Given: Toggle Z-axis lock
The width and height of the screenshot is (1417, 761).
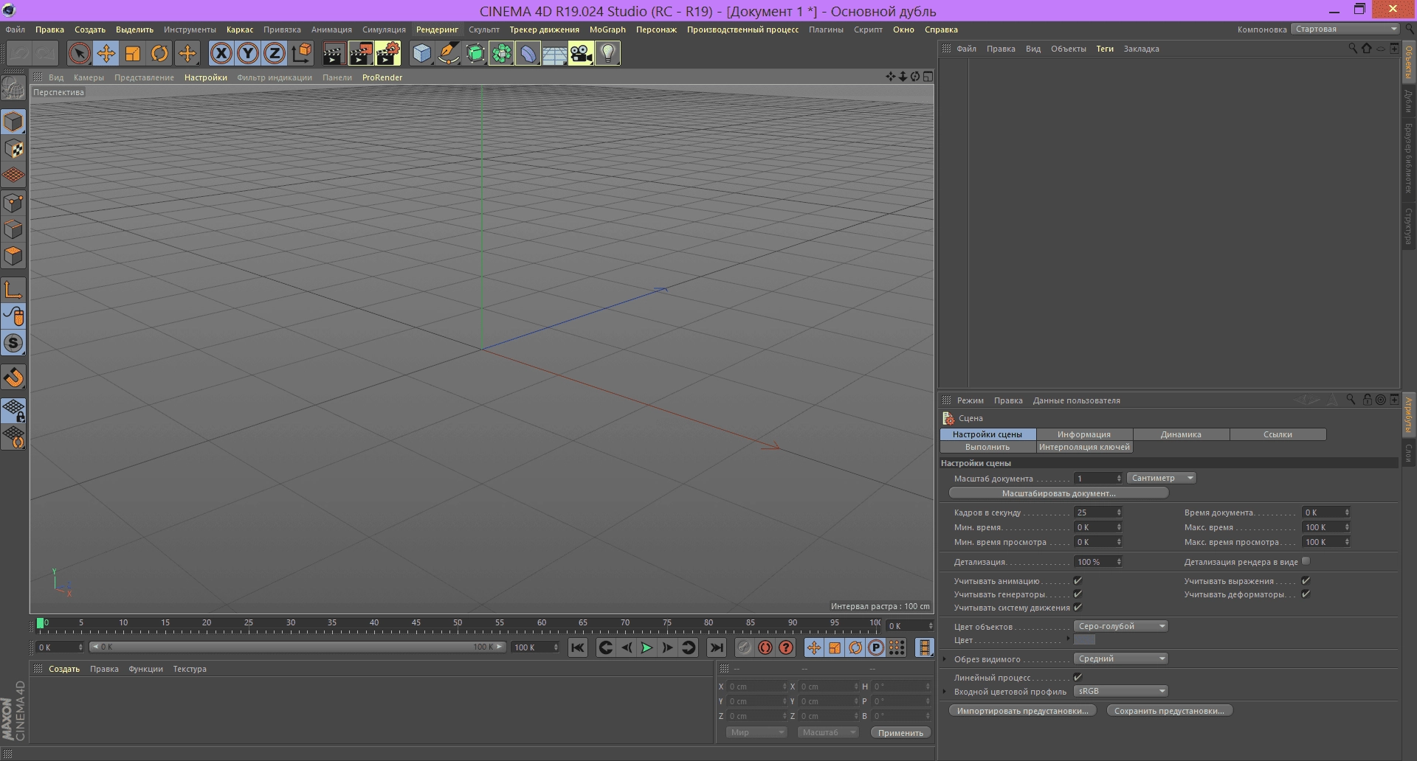Looking at the screenshot, I should coord(275,53).
